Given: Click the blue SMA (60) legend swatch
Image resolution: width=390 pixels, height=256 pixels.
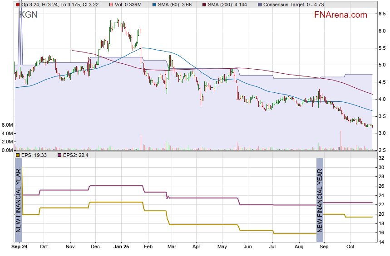Looking at the screenshot, I should pyautogui.click(x=155, y=5).
